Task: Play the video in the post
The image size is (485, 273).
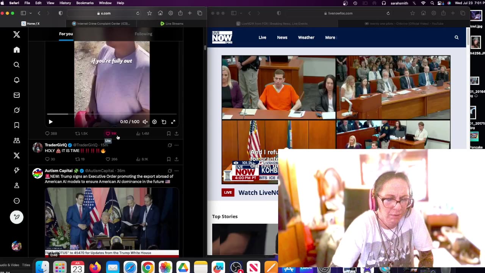Action: click(x=50, y=122)
